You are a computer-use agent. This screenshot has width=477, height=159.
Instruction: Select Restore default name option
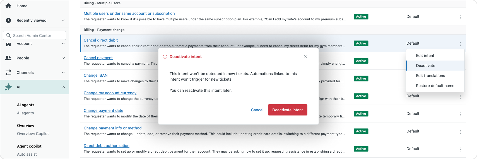click(435, 86)
